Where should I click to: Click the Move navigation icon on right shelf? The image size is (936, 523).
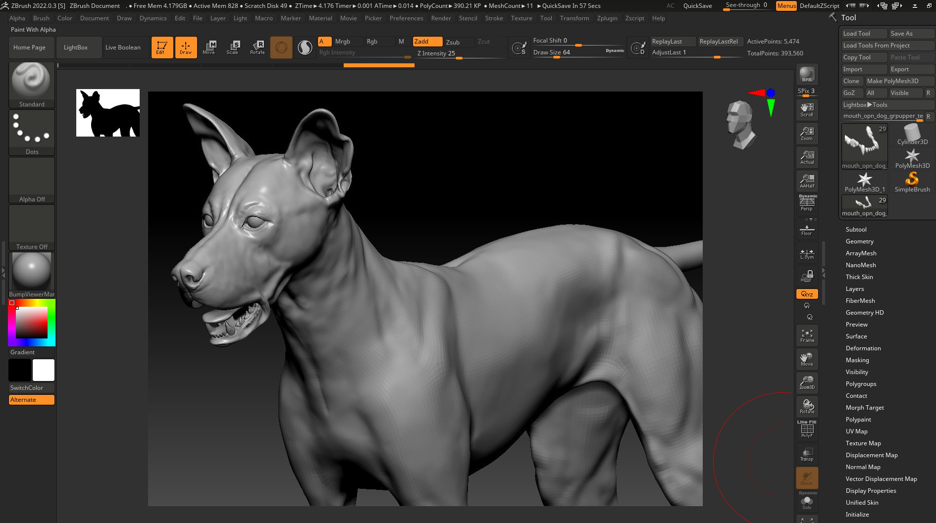tap(807, 359)
